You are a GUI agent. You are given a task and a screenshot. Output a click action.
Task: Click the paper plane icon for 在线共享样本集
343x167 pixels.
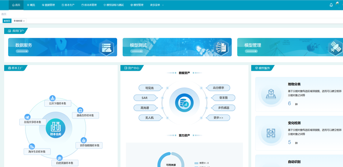coord(27,117)
